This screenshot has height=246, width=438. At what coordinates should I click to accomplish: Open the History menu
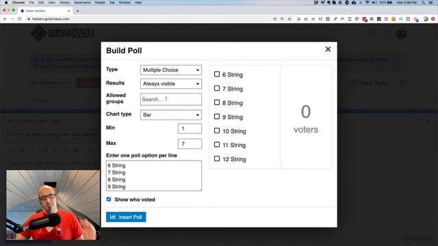(x=64, y=3)
